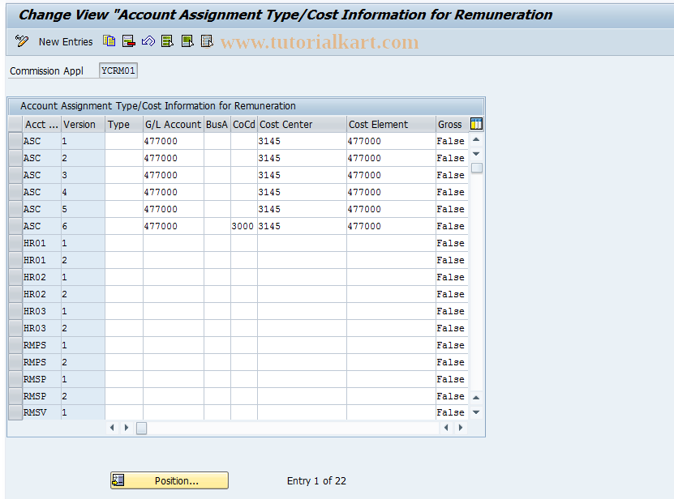Click the Delete entry icon
Screen dimensions: 674x499
click(128, 41)
